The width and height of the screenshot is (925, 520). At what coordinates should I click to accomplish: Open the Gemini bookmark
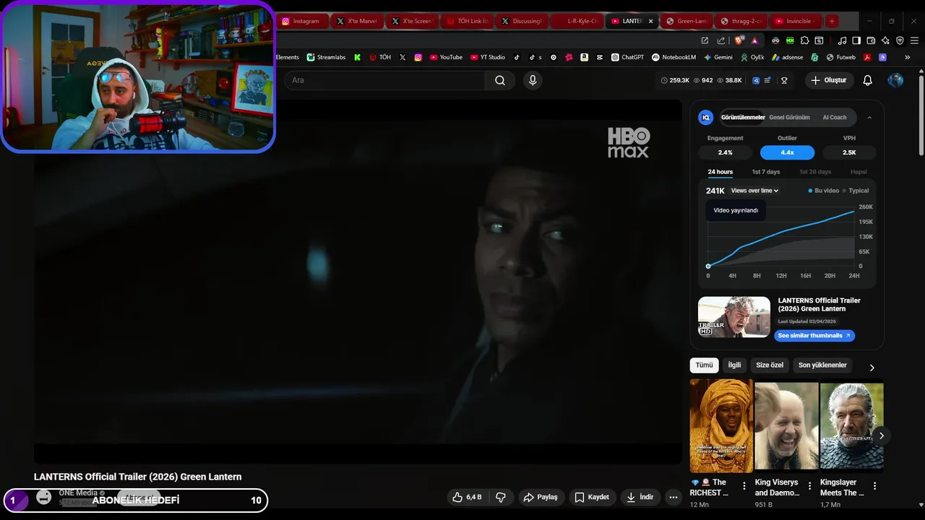tap(718, 57)
